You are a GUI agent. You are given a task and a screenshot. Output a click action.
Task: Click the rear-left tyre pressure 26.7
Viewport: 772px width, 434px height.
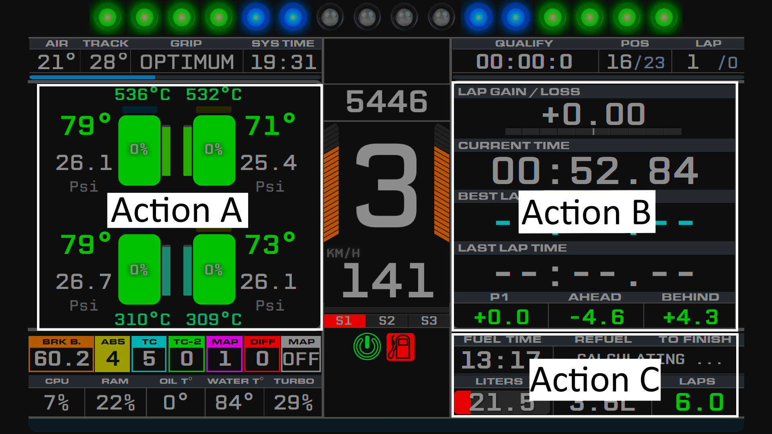point(84,282)
